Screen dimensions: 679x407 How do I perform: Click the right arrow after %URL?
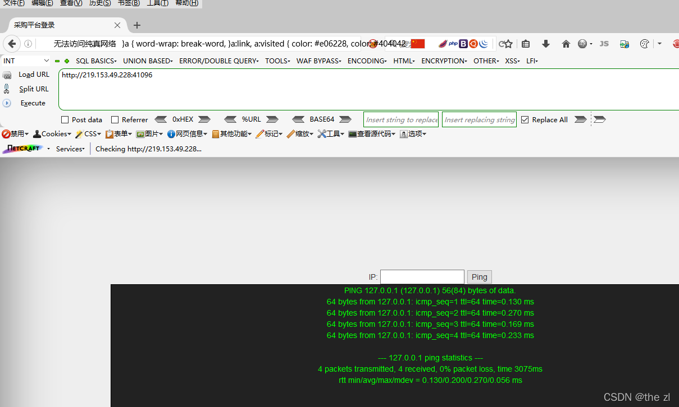272,119
